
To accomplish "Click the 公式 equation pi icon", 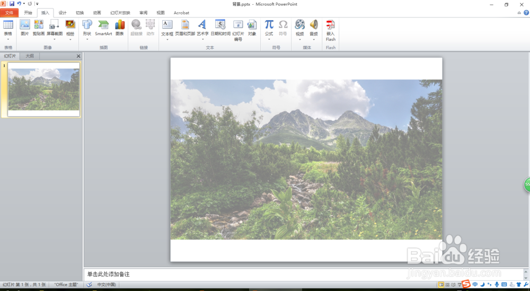I will [269, 24].
